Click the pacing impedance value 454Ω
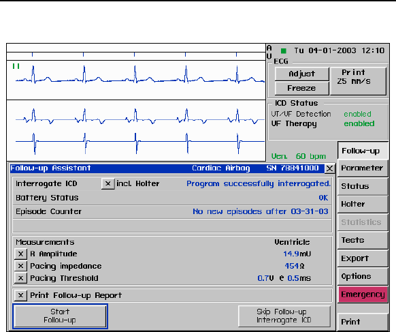The image size is (396, 332). click(x=295, y=266)
